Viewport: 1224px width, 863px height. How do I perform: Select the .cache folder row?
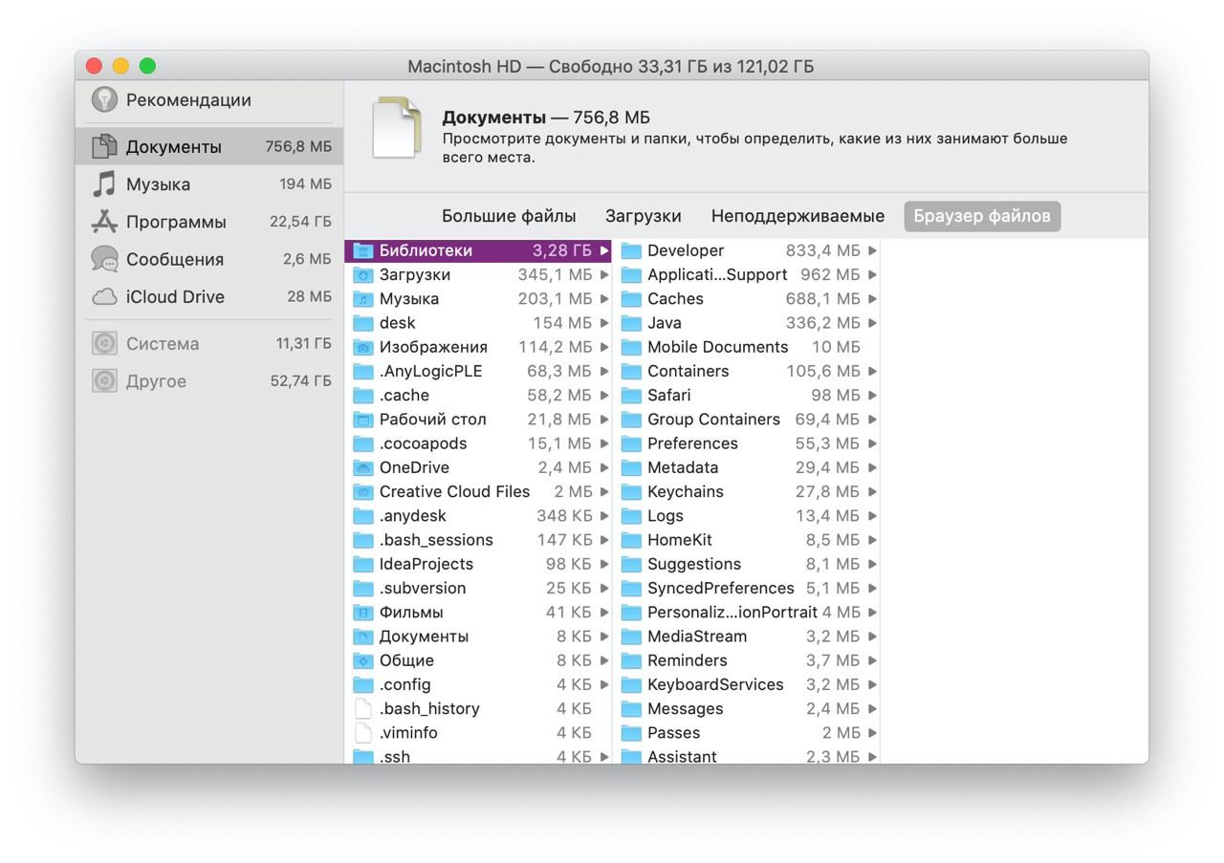(478, 395)
